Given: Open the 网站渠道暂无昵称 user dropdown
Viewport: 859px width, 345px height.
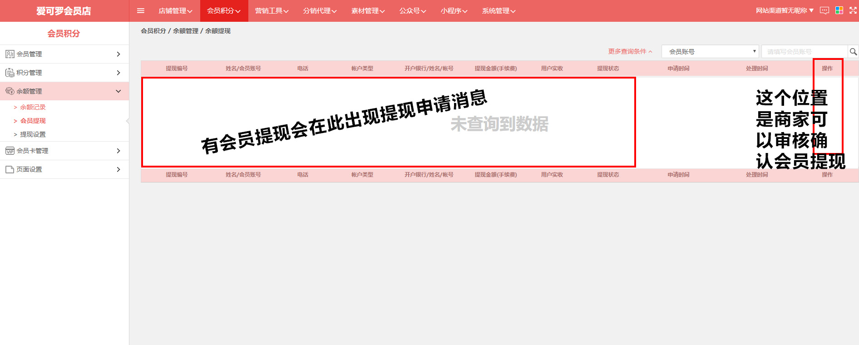Looking at the screenshot, I should click(x=785, y=10).
